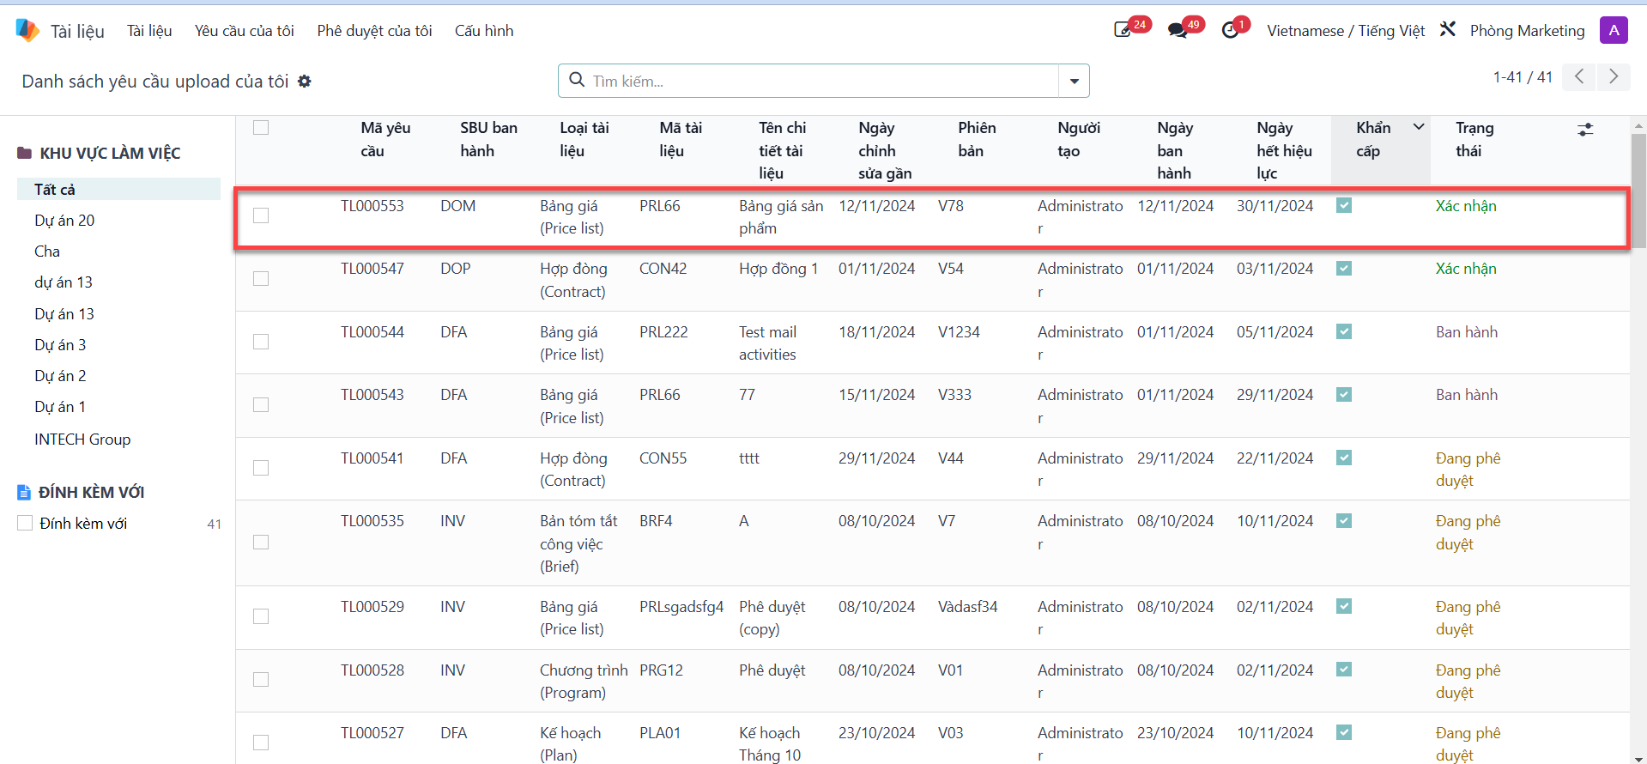Toggle the select-all header checkbox
The width and height of the screenshot is (1647, 764).
(261, 128)
